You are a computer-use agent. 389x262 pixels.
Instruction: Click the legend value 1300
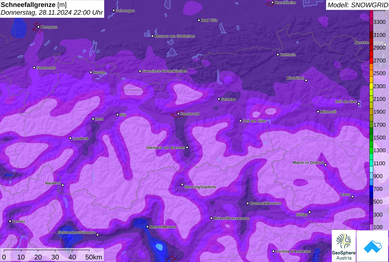(380, 150)
